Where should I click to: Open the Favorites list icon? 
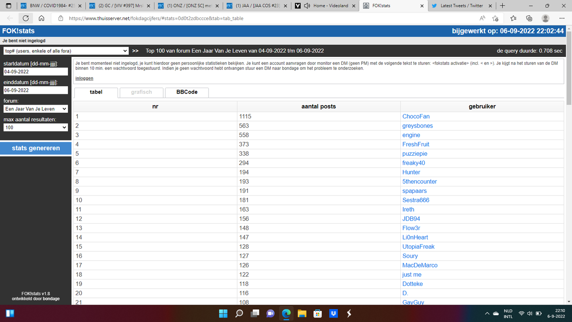pos(513,18)
